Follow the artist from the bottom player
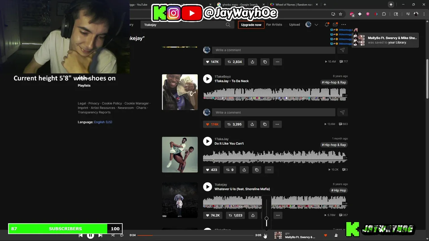 pos(336,235)
